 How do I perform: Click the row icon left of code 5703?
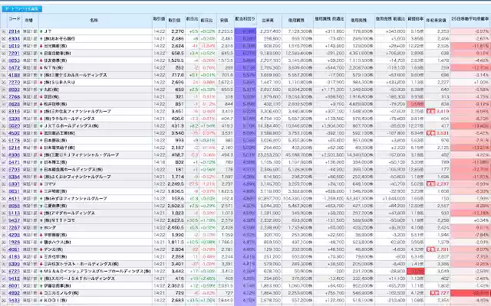coord(4,170)
